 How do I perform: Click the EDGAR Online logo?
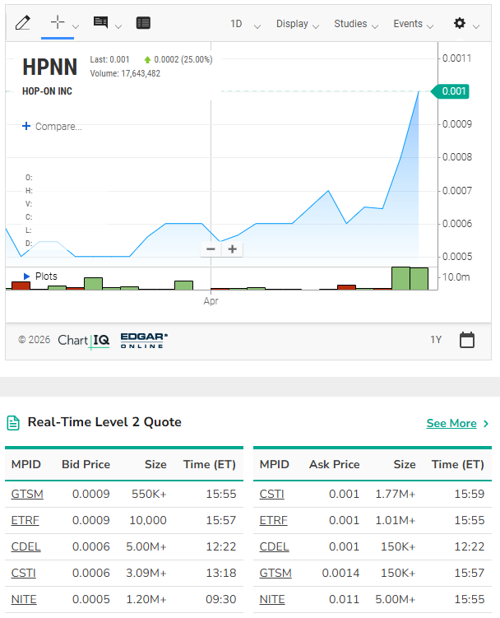point(144,341)
